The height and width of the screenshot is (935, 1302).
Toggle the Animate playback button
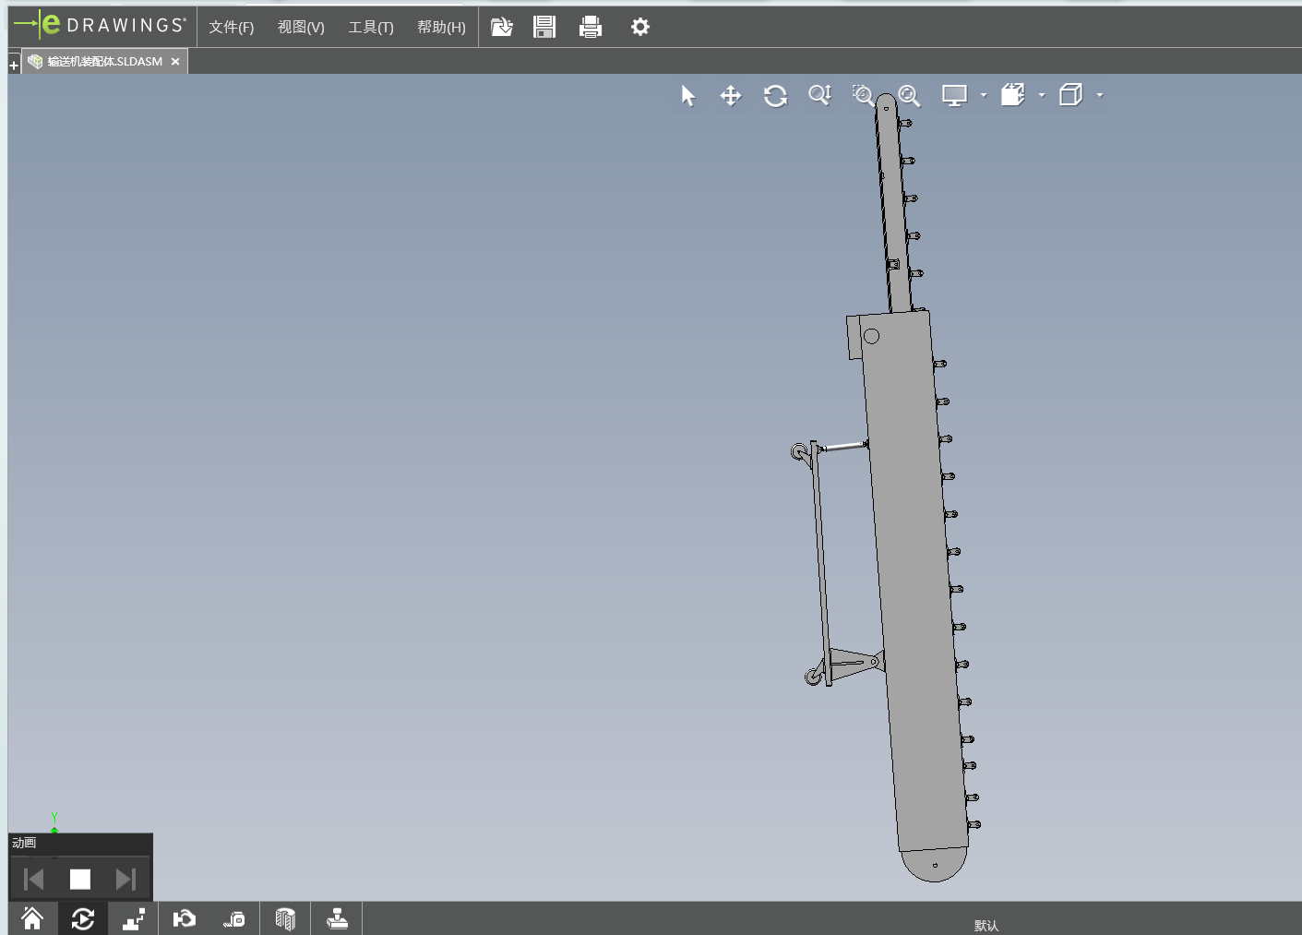coord(83,919)
